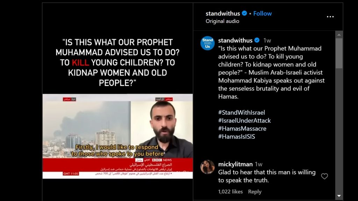The height and width of the screenshot is (201, 358).
Task: Click the video to pause playback
Action: pyautogui.click(x=117, y=136)
